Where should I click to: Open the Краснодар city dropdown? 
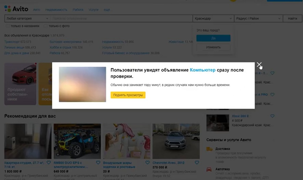point(213,18)
